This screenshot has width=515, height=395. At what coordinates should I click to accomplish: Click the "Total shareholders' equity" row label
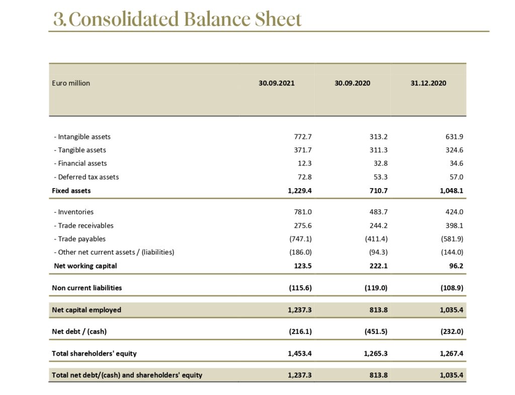(x=94, y=353)
